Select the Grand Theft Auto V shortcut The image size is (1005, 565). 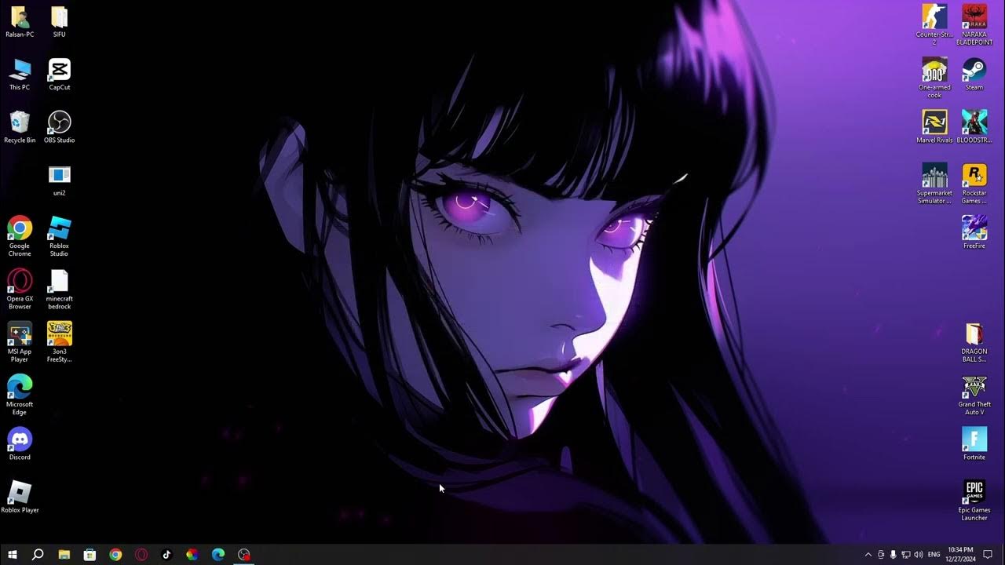(974, 395)
